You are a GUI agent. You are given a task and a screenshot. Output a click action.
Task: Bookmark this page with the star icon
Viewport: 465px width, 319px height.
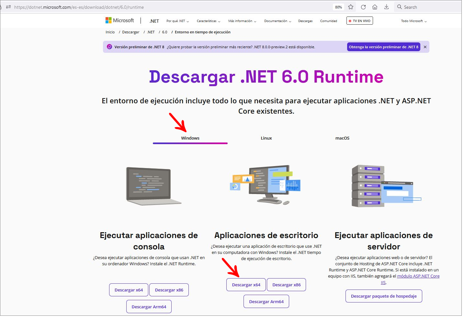(351, 7)
